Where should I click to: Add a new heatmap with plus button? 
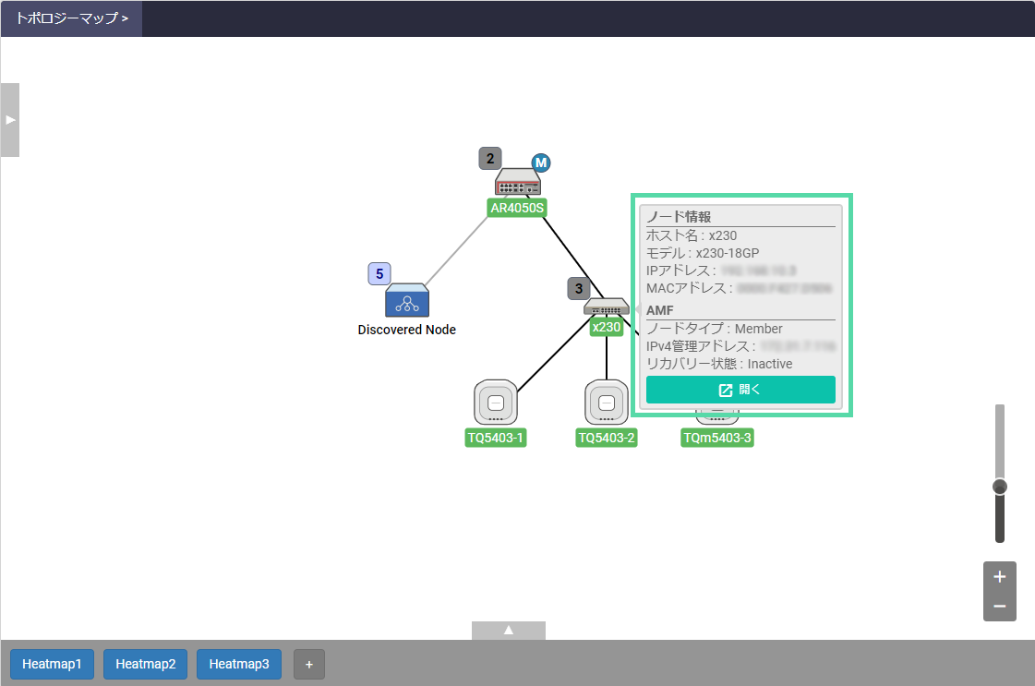(x=309, y=664)
